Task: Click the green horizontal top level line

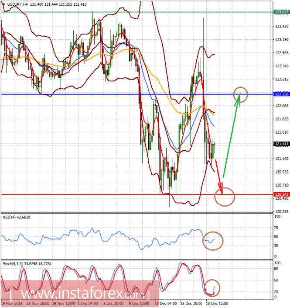Action: click(x=137, y=12)
